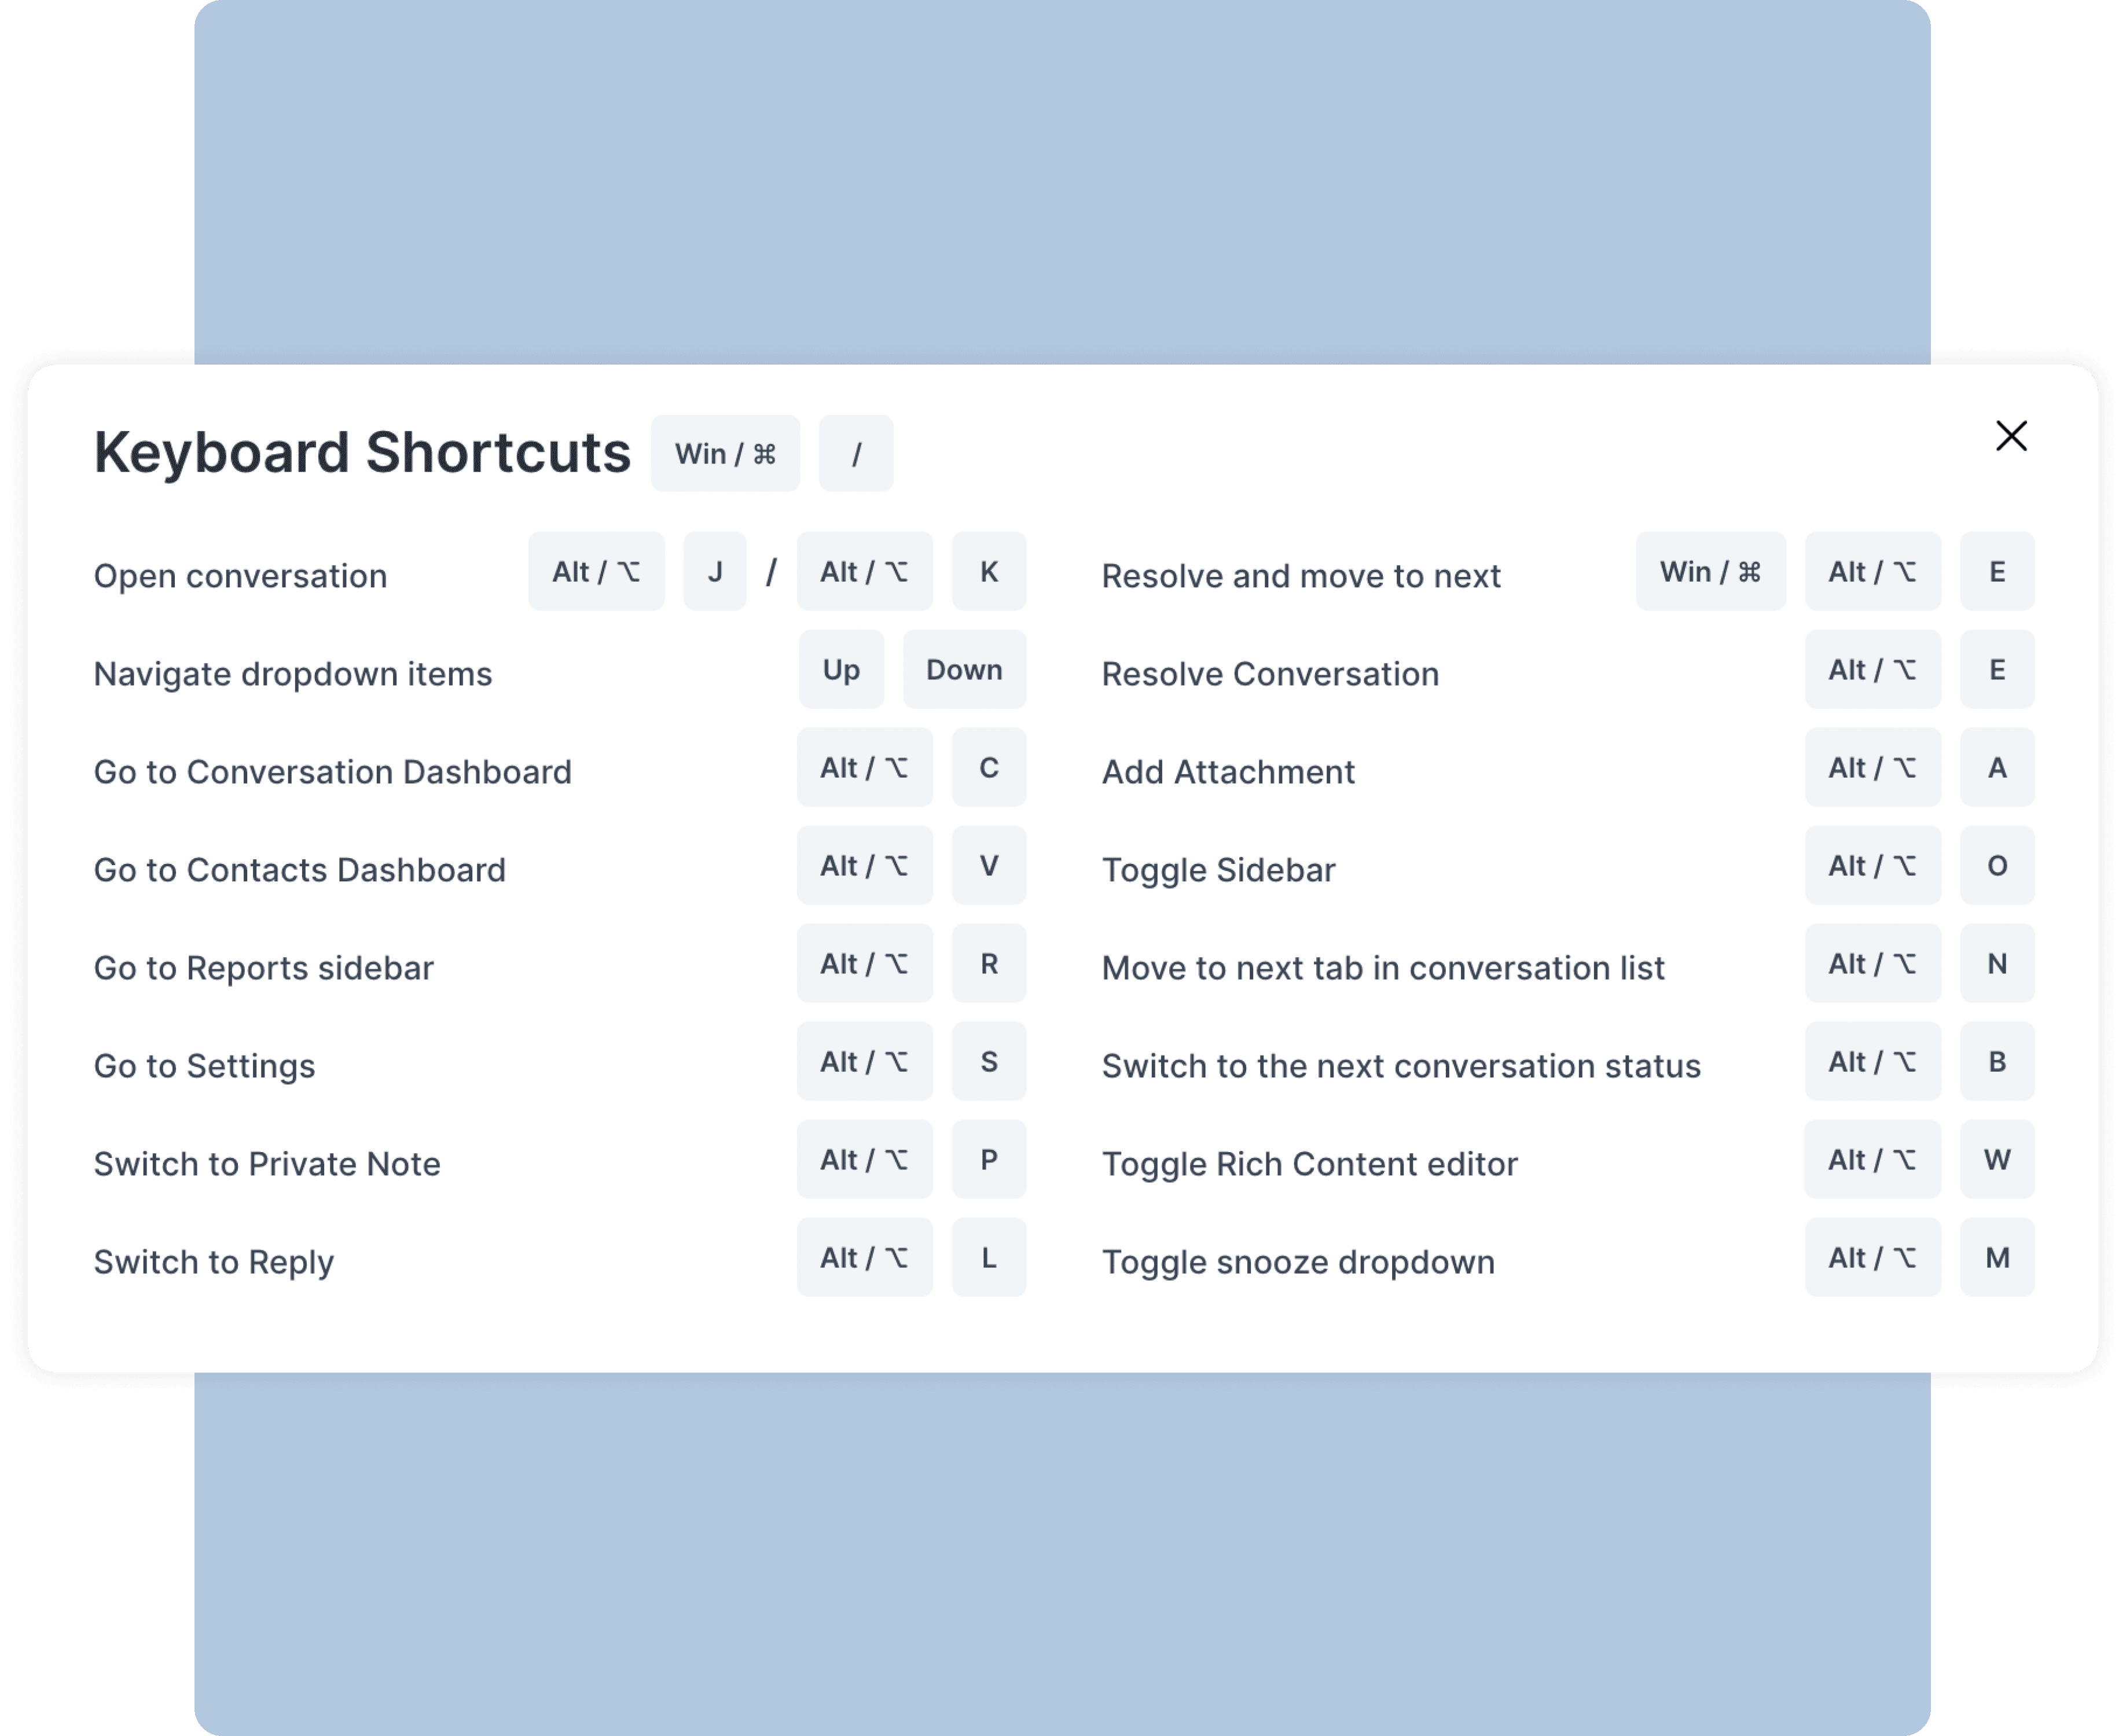Select the J key badge for Open conversation
2126x1736 pixels.
tap(714, 571)
